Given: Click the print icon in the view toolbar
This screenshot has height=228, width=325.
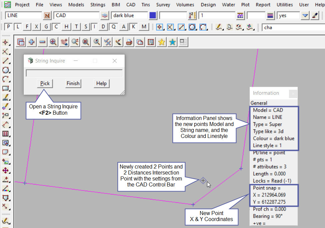Looking at the screenshot, I should tap(129, 42).
